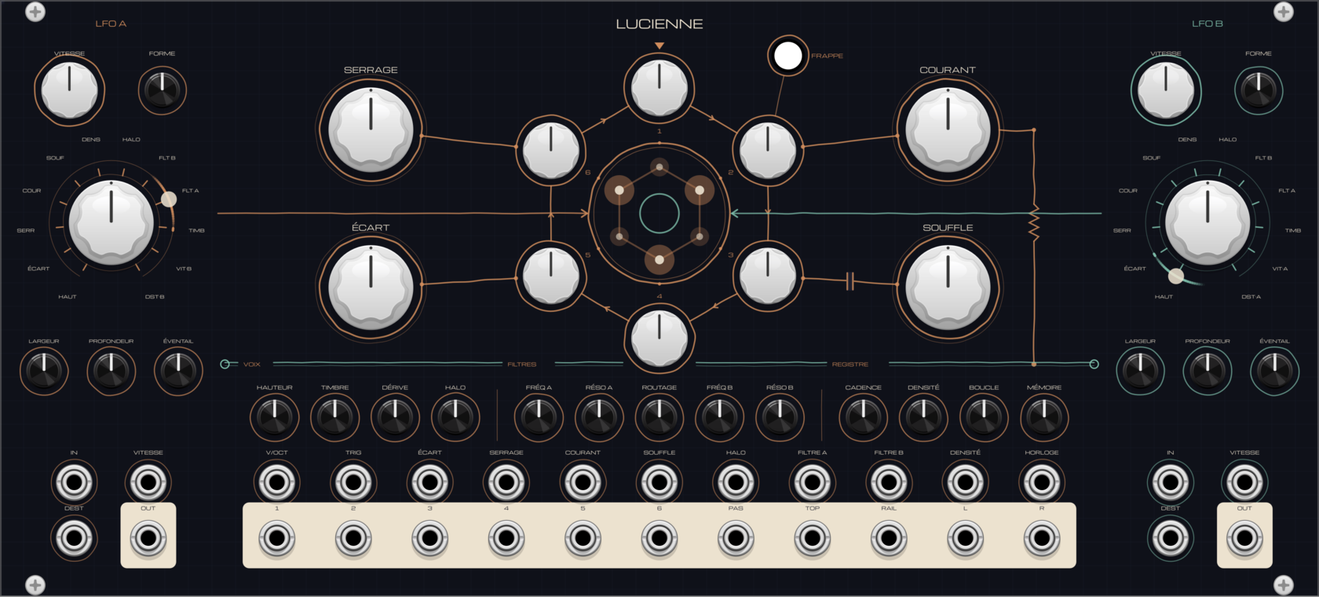
Task: Click the V/OCT input jack
Action: [x=276, y=482]
